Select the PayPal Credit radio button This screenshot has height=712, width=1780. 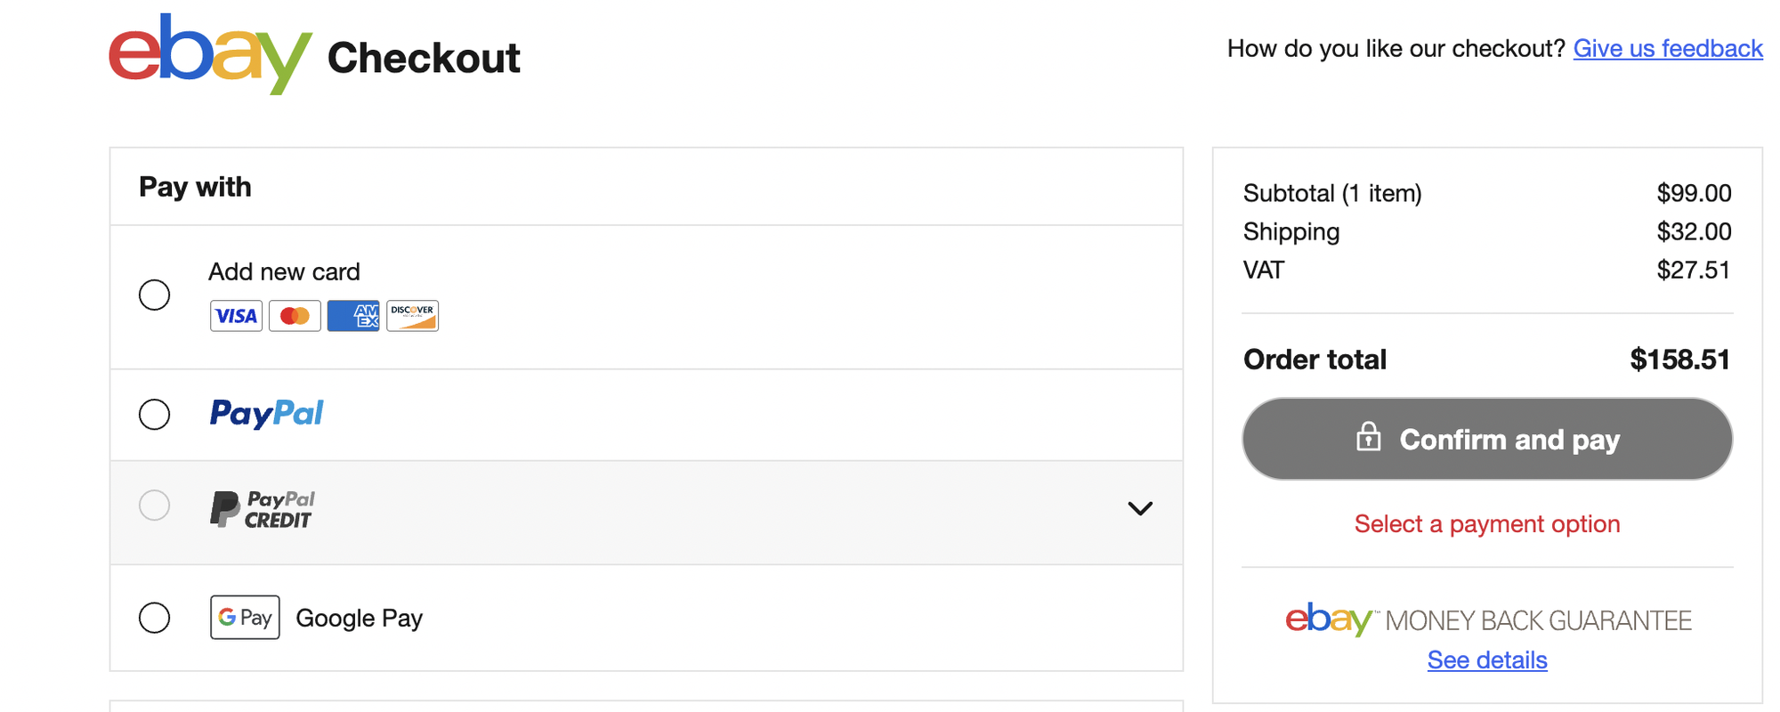[155, 506]
